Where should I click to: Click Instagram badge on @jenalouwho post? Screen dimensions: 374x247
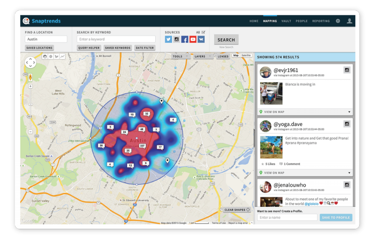pos(347,184)
